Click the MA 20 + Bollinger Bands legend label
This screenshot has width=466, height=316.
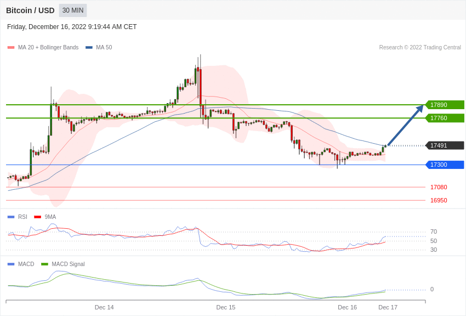pyautogui.click(x=48, y=47)
